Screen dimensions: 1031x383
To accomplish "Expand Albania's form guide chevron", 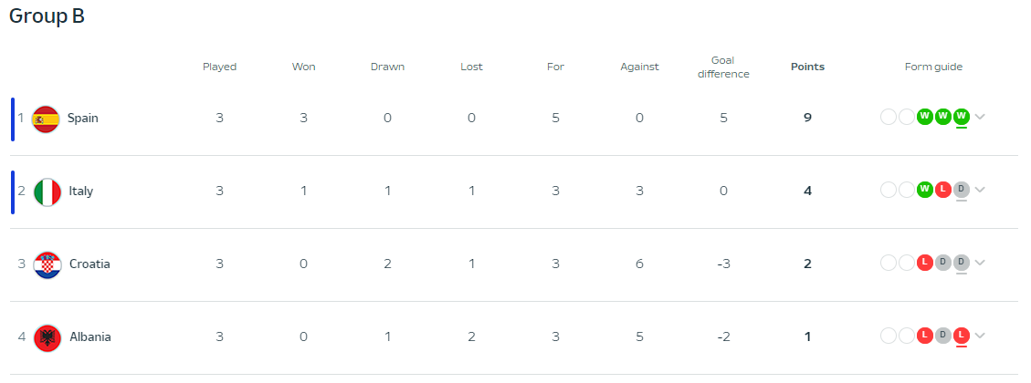I will [x=980, y=336].
